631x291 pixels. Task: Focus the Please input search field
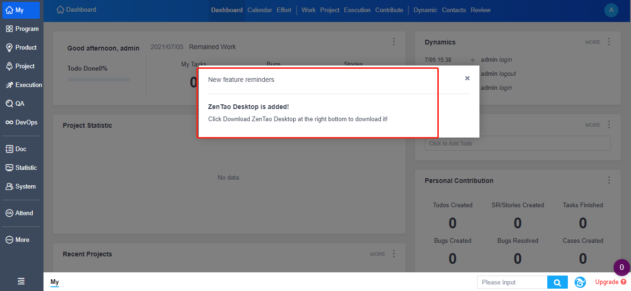pyautogui.click(x=512, y=282)
